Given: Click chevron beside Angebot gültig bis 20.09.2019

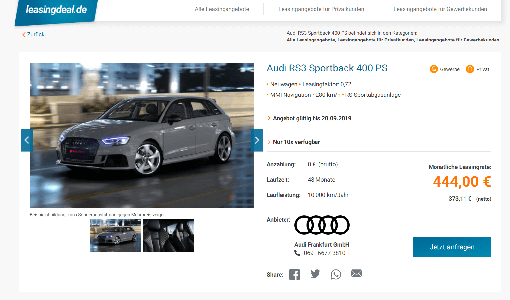Looking at the screenshot, I should pyautogui.click(x=269, y=118).
